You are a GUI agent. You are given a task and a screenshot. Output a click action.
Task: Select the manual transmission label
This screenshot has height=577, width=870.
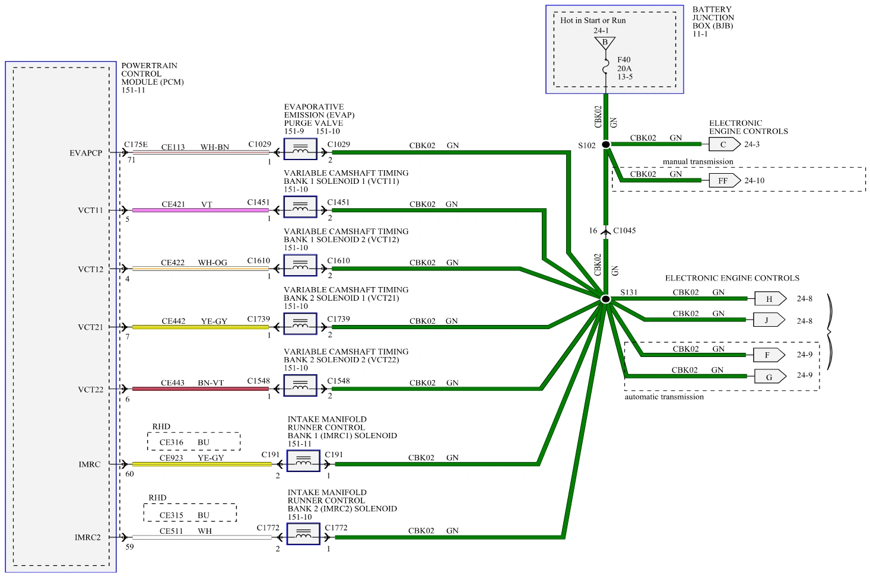698,161
